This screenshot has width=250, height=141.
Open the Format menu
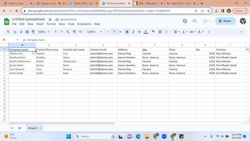(51, 24)
